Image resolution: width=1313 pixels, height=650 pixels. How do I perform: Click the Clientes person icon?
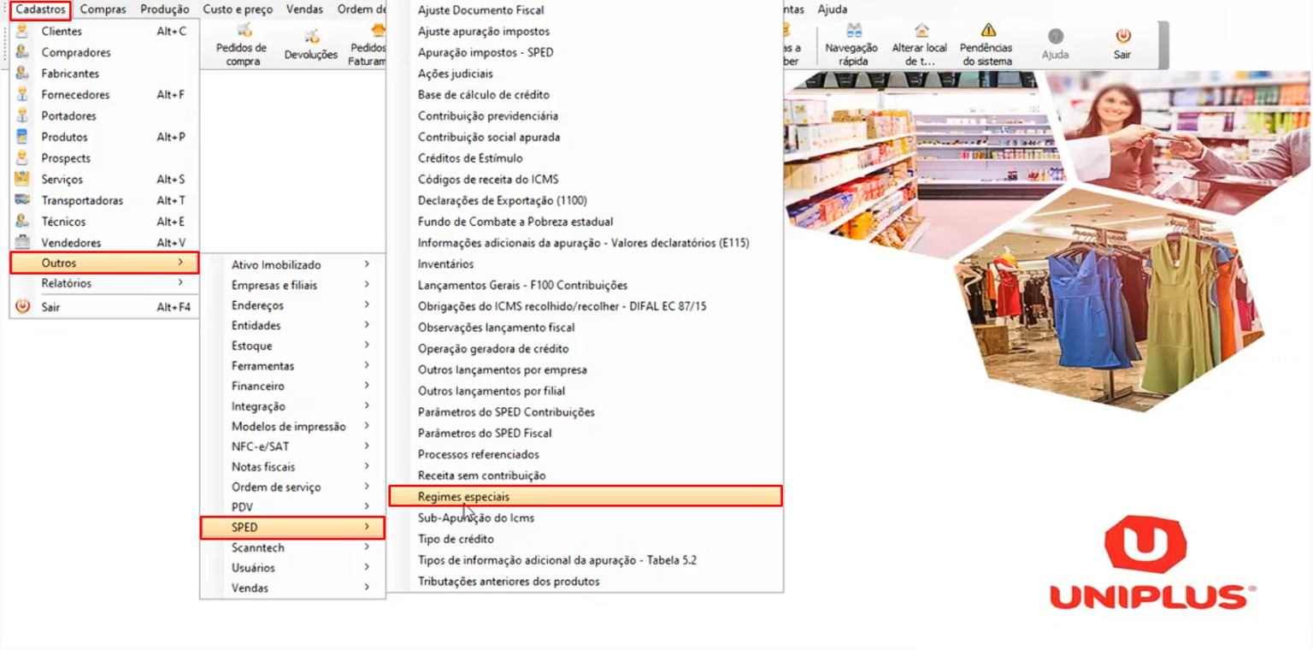tap(22, 31)
